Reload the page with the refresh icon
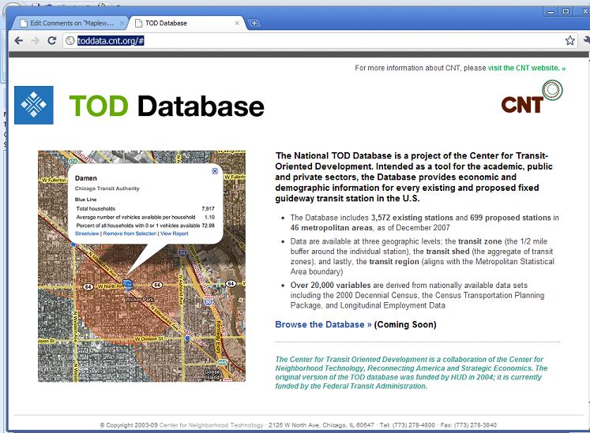Screen dimensions: 590x433 52,40
